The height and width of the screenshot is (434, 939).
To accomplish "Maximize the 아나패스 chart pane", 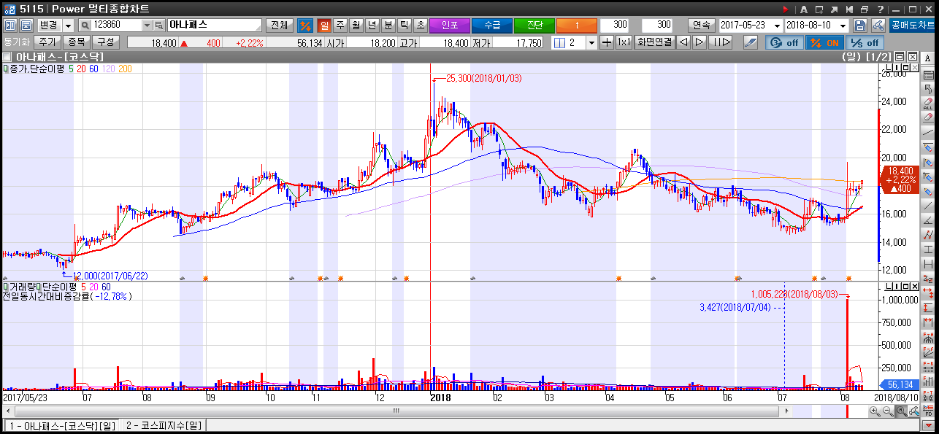I will click(x=900, y=56).
